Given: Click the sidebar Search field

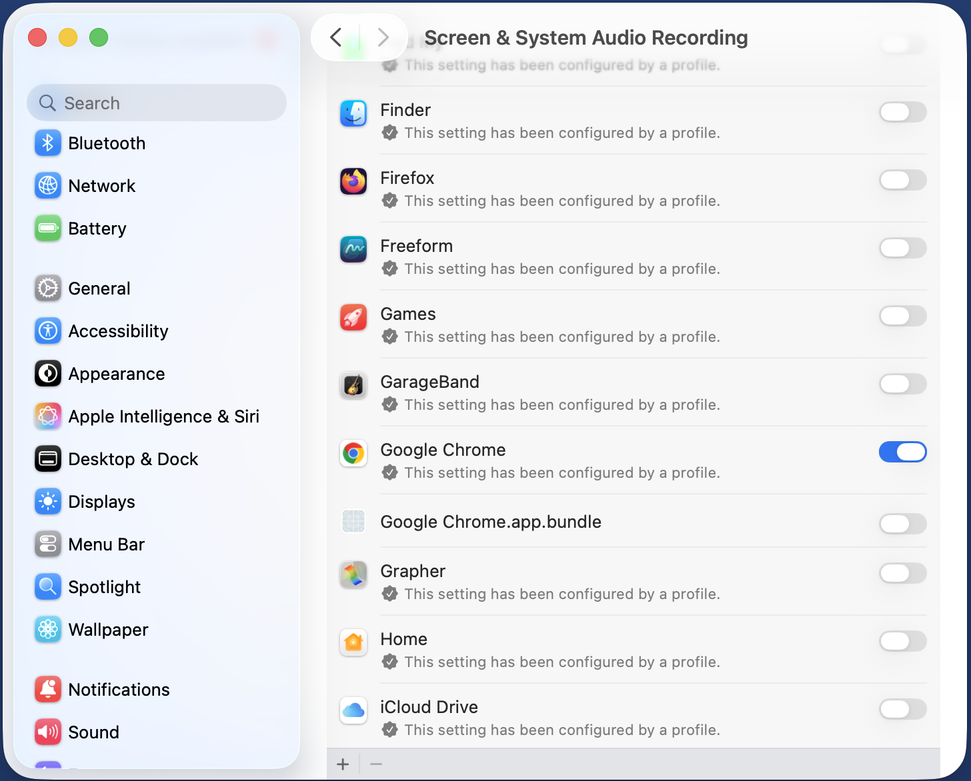Looking at the screenshot, I should [x=157, y=103].
